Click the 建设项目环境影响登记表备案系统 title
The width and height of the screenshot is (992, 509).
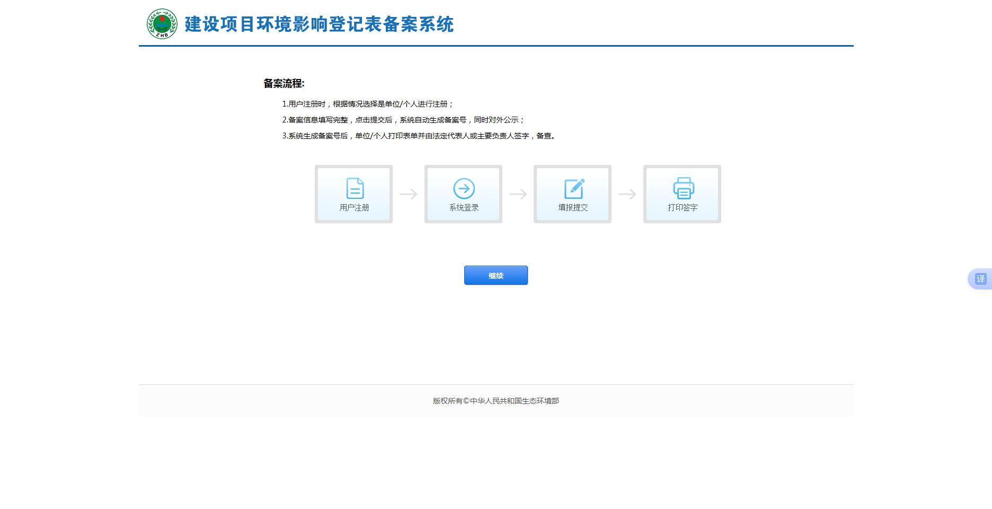click(319, 24)
